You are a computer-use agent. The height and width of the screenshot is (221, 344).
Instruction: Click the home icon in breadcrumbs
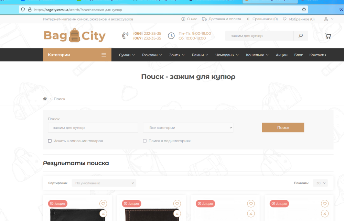coord(45,99)
